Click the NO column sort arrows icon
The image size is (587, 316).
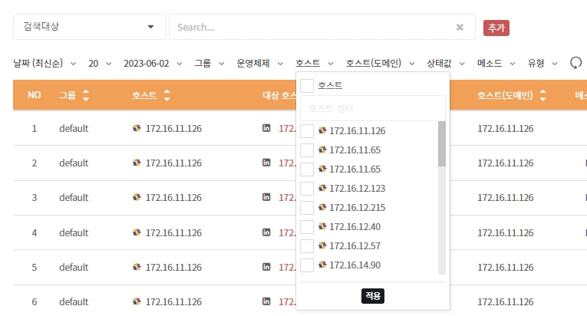coord(34,96)
